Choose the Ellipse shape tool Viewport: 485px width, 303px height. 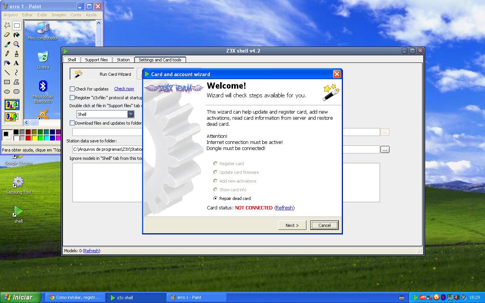click(7, 92)
